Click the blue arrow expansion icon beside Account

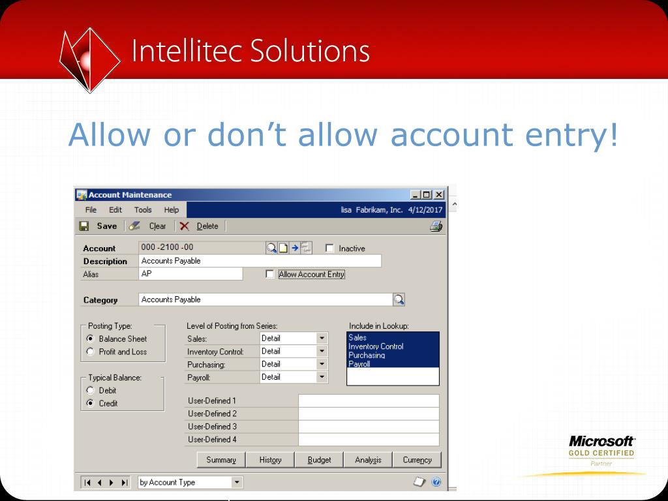click(295, 248)
